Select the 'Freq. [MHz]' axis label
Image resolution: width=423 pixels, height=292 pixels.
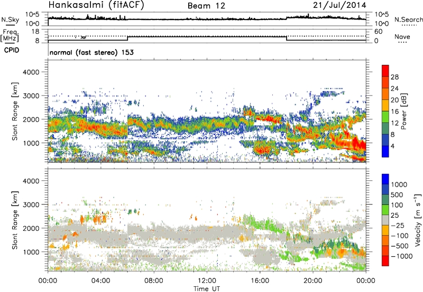coord(10,35)
